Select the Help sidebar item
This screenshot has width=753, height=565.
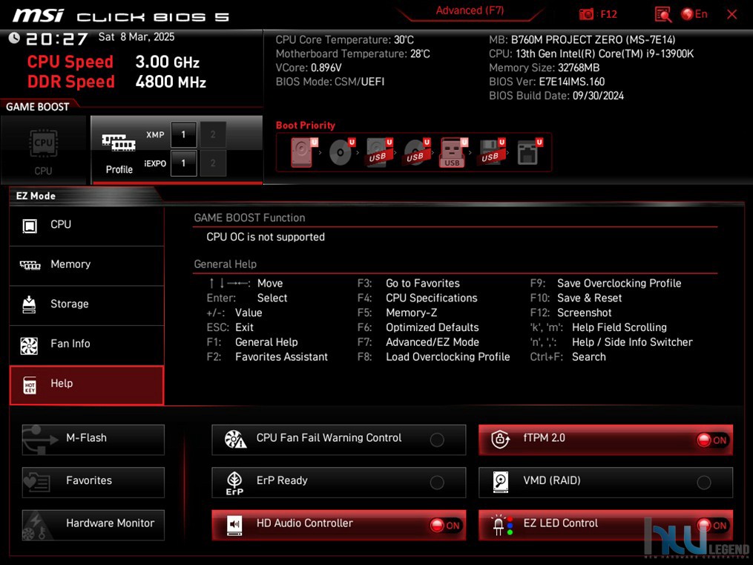click(87, 385)
